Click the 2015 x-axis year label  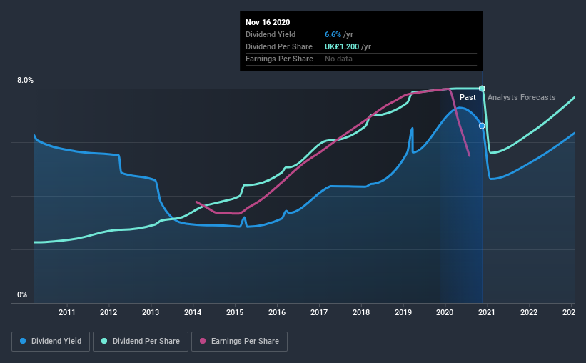click(235, 312)
